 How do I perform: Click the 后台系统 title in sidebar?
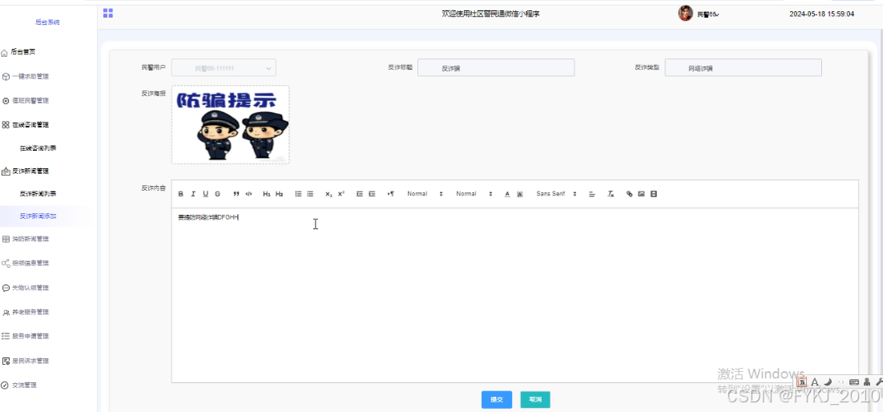[47, 22]
